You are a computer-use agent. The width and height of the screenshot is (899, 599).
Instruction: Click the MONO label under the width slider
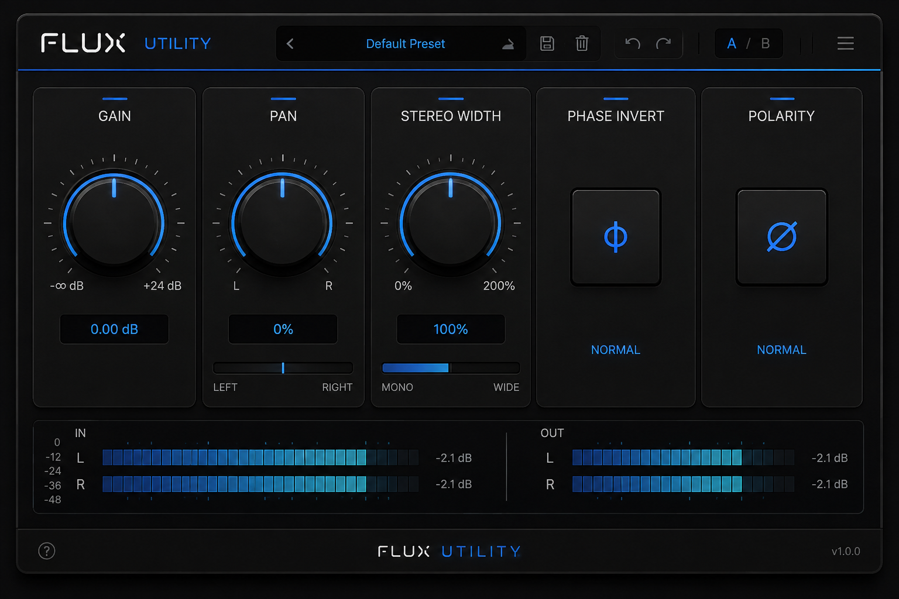[x=397, y=387]
